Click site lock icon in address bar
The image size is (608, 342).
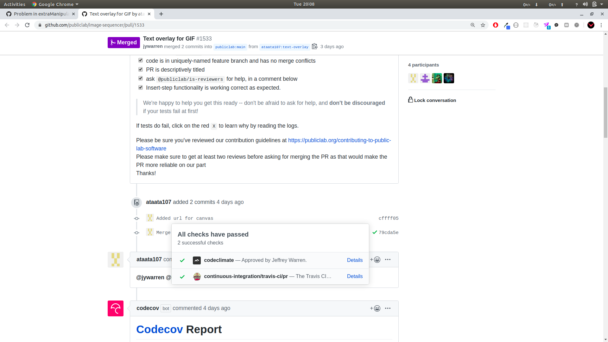click(40, 25)
